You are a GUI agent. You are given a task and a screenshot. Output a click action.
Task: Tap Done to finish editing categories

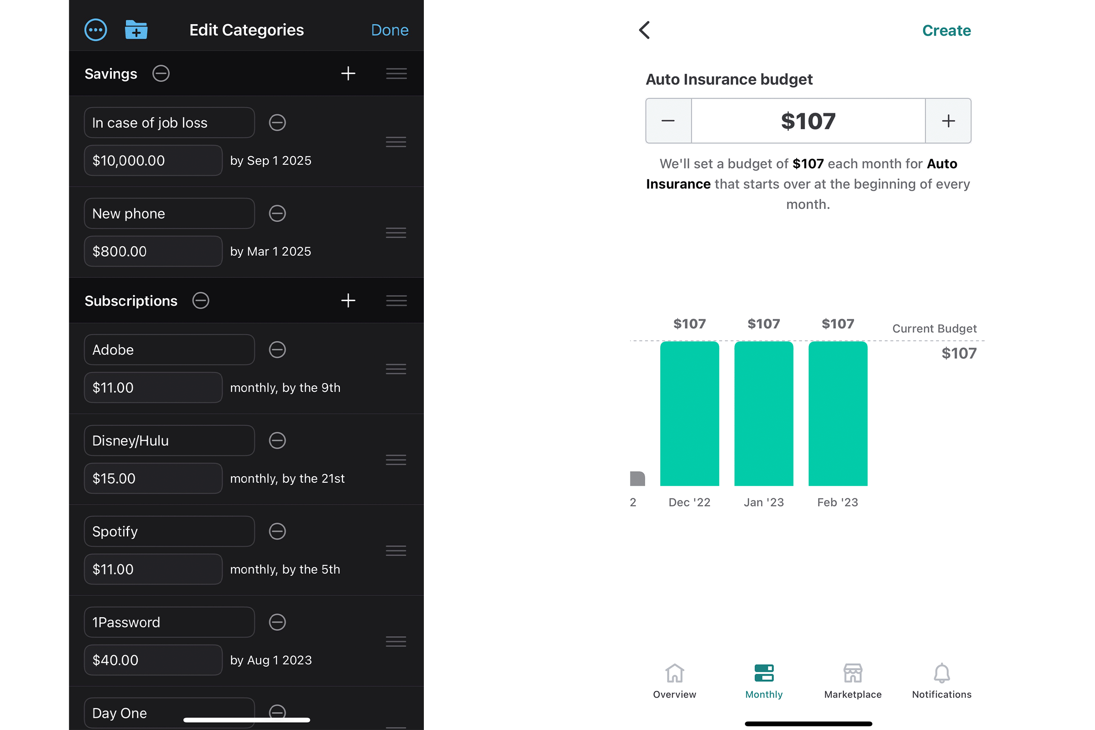390,29
